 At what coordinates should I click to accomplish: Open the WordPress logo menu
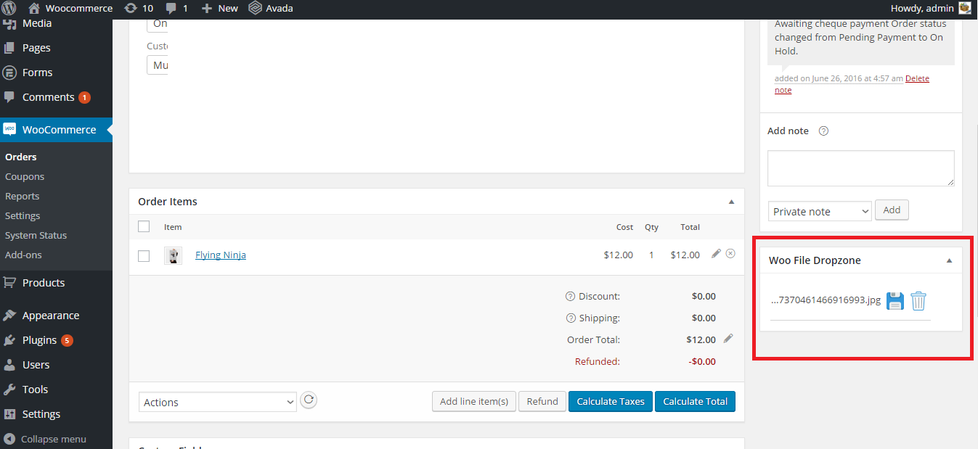tap(9, 8)
